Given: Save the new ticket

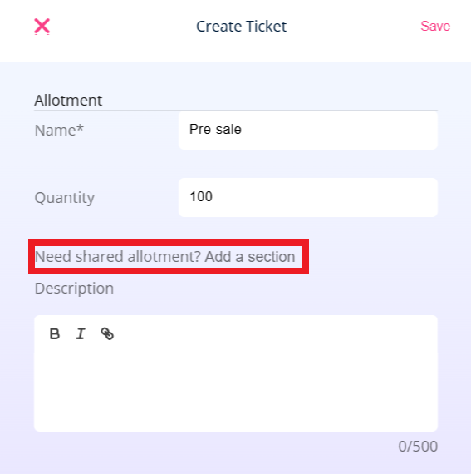Looking at the screenshot, I should click(435, 26).
